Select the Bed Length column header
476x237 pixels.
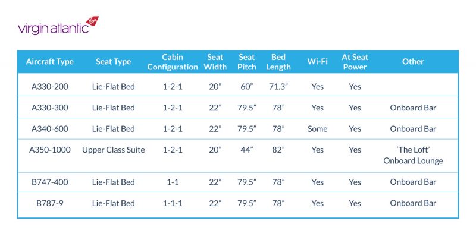[278, 62]
